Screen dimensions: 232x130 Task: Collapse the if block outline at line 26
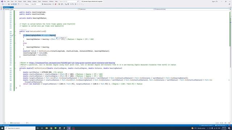click(15, 35)
